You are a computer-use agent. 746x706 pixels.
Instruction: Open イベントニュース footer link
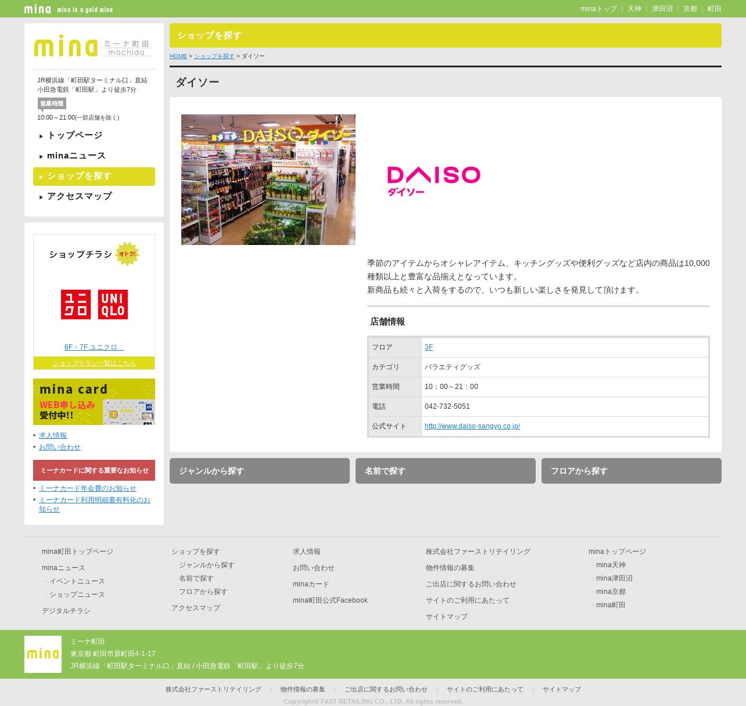(77, 581)
